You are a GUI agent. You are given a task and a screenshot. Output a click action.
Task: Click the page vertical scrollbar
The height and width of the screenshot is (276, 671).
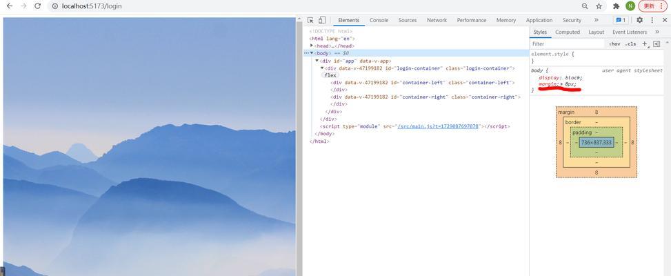click(x=299, y=146)
